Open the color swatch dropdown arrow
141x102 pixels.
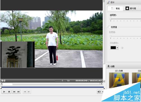coord(117,47)
